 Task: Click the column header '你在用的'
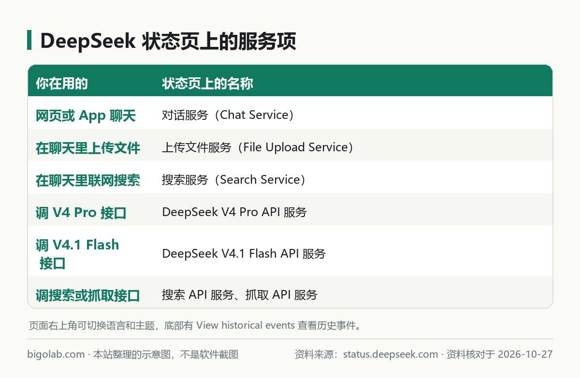pyautogui.click(x=62, y=84)
